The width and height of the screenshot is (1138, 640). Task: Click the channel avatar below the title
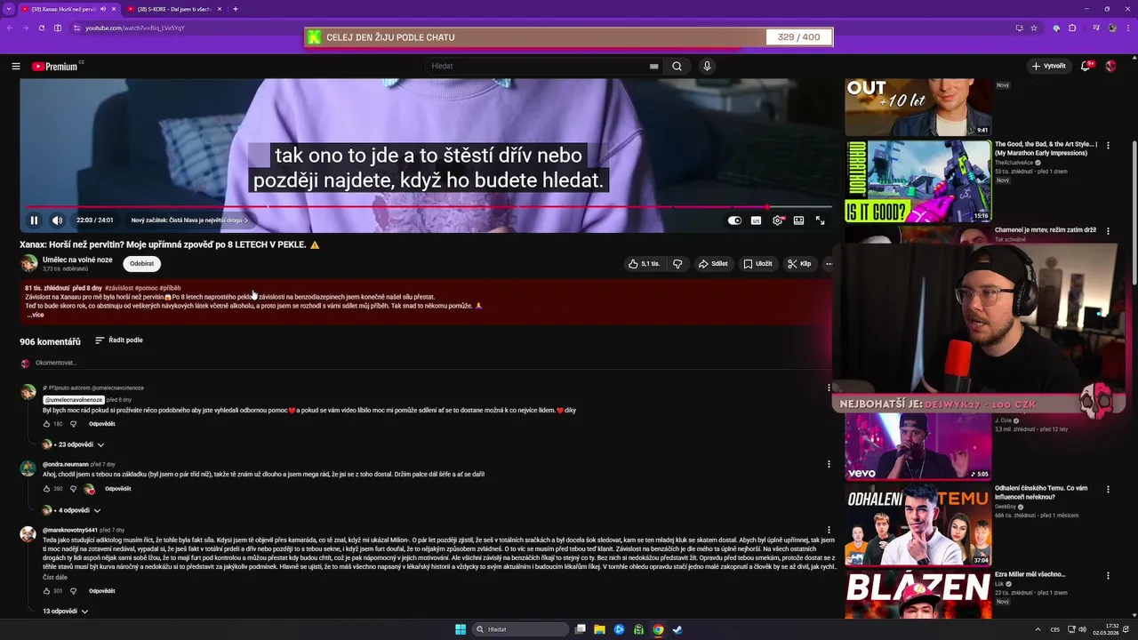[x=29, y=263]
